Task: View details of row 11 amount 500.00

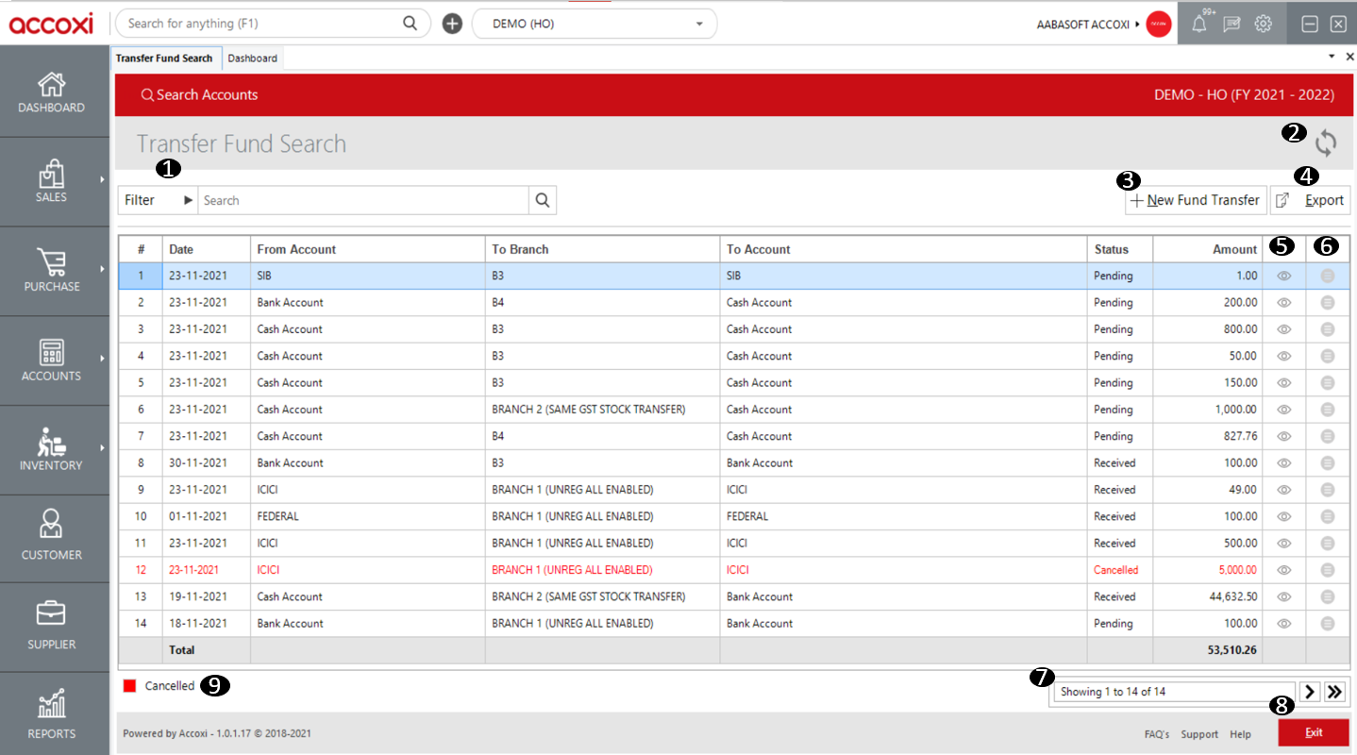Action: tap(1283, 544)
